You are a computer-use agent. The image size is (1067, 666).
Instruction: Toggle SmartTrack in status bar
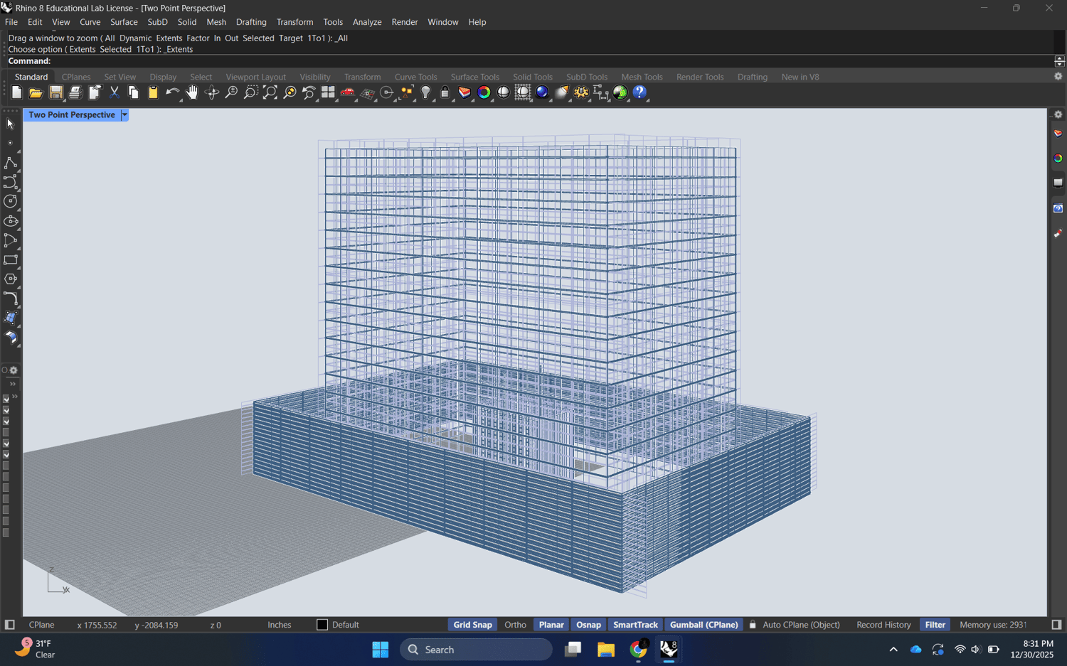[x=635, y=625]
